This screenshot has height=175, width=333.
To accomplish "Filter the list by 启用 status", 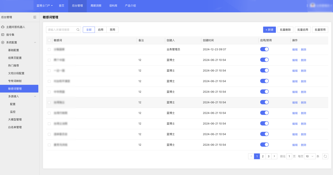I will point(101,30).
